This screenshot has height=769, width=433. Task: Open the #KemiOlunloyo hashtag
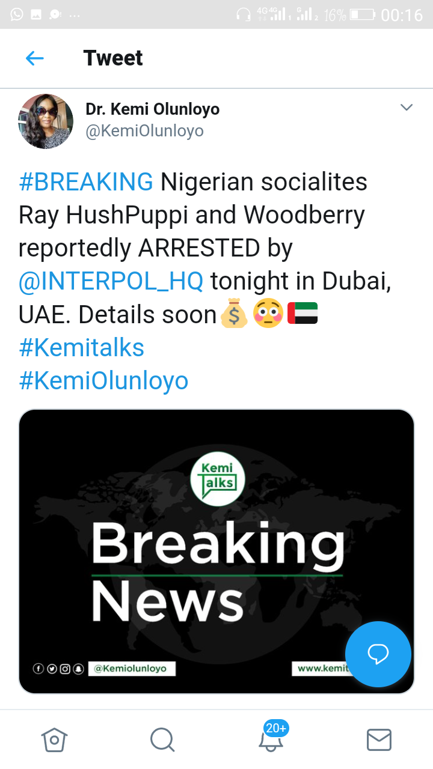click(103, 381)
